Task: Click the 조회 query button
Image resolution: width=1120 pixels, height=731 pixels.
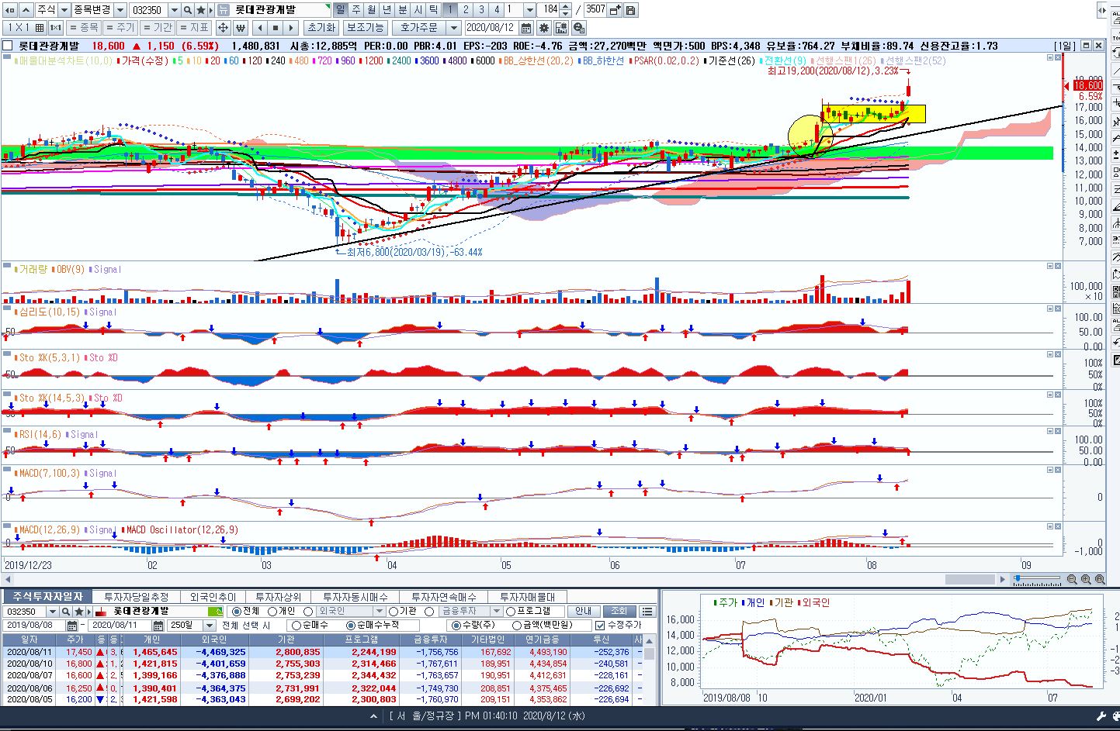Action: point(618,612)
